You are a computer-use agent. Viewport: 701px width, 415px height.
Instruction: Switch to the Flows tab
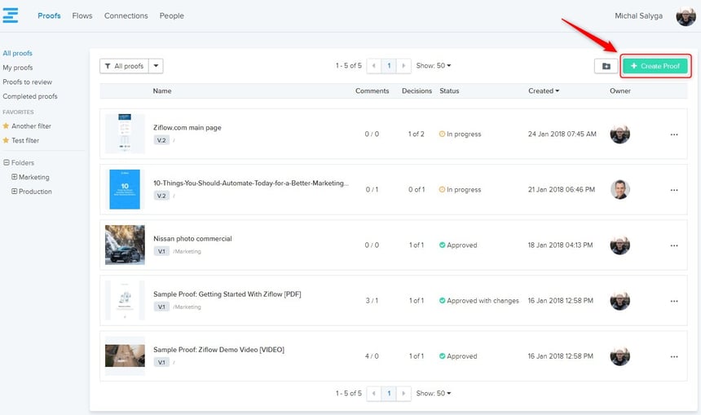point(82,15)
